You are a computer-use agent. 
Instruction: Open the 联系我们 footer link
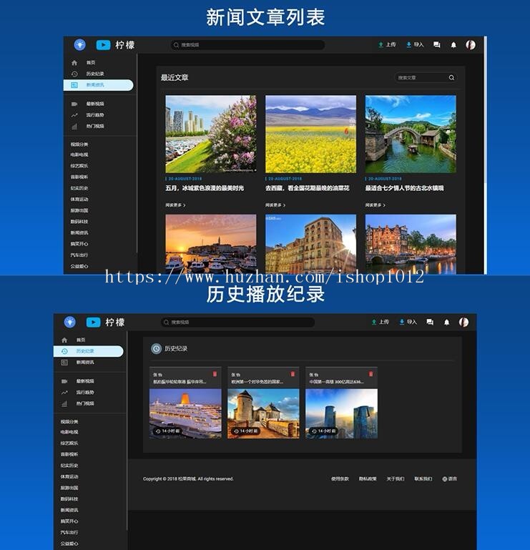click(423, 478)
